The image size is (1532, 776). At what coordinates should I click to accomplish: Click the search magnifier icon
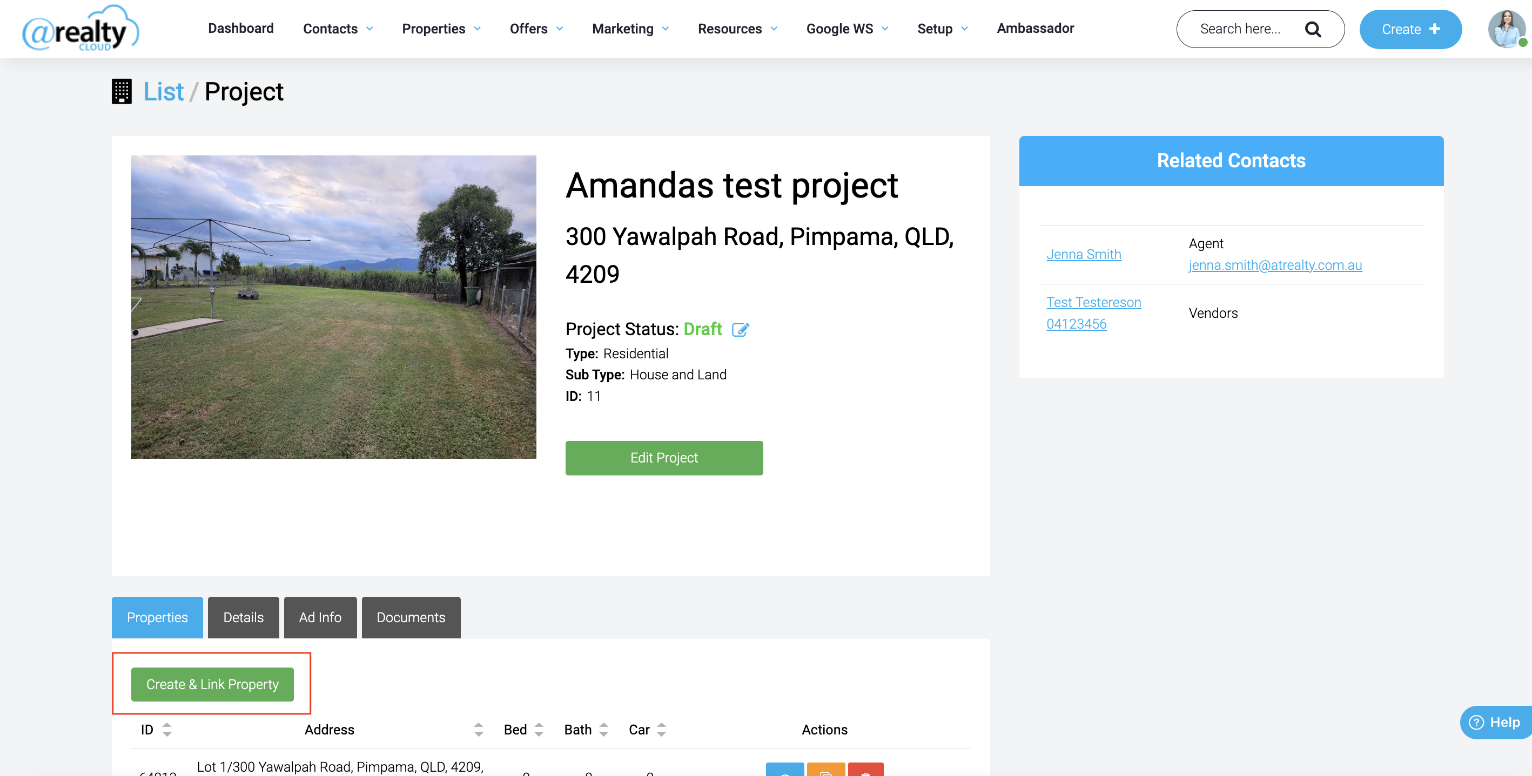(1313, 29)
